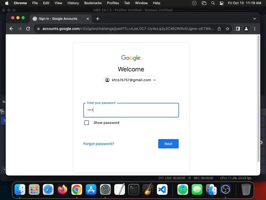The width and height of the screenshot is (266, 200).
Task: Click the OBS icon in menu bar
Action: [x=194, y=3]
